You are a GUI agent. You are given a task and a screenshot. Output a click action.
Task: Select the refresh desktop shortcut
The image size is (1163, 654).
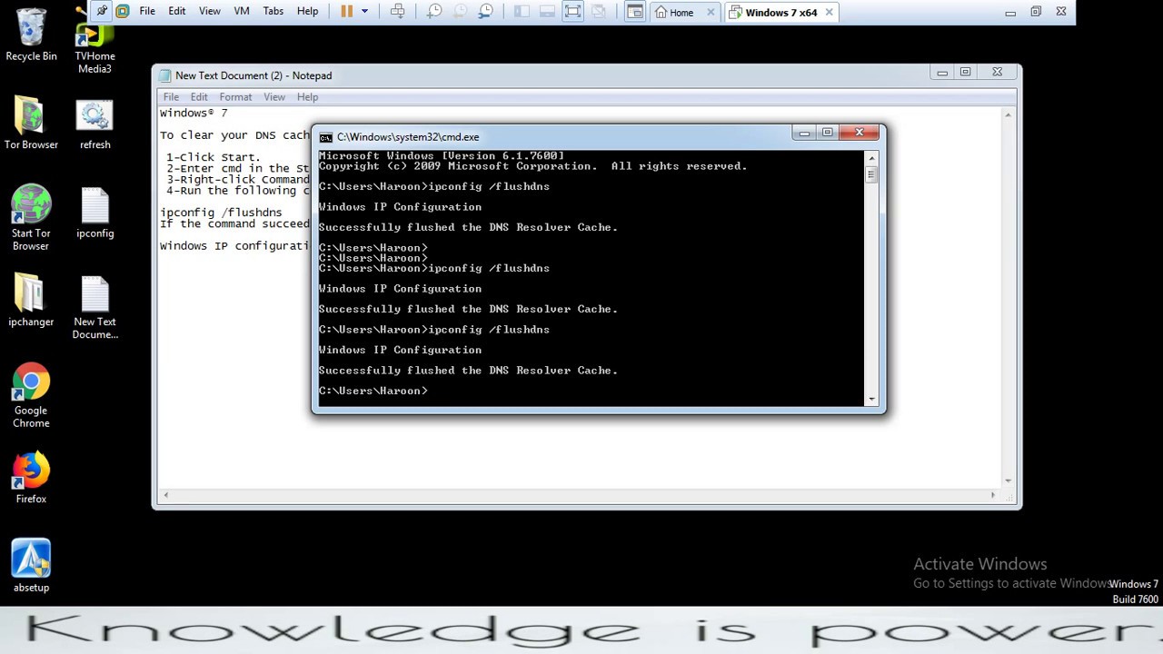tap(94, 124)
